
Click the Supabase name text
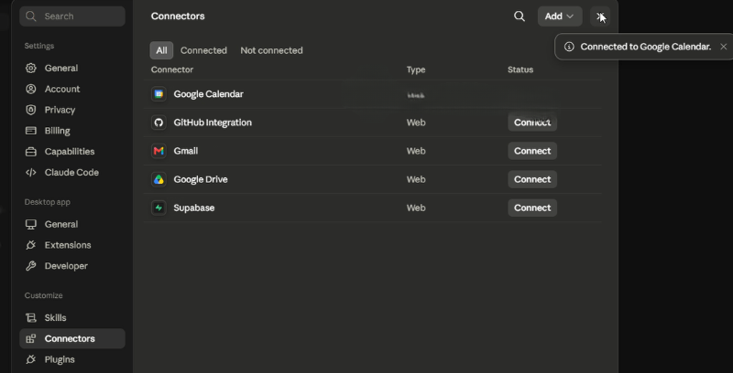coord(194,208)
